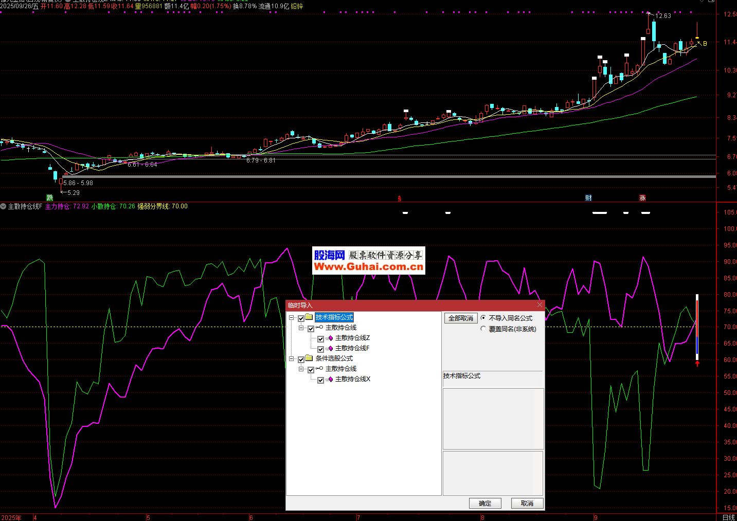Click the 技术指标公式 description text in right panel
Image resolution: width=737 pixels, height=521 pixels.
pyautogui.click(x=462, y=376)
